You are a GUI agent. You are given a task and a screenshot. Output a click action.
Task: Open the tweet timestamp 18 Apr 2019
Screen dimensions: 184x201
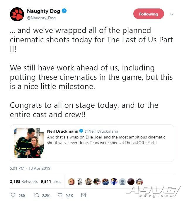point(30,168)
